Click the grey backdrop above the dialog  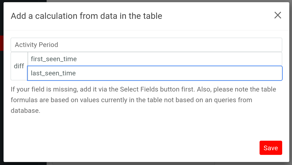click(x=164, y=1)
